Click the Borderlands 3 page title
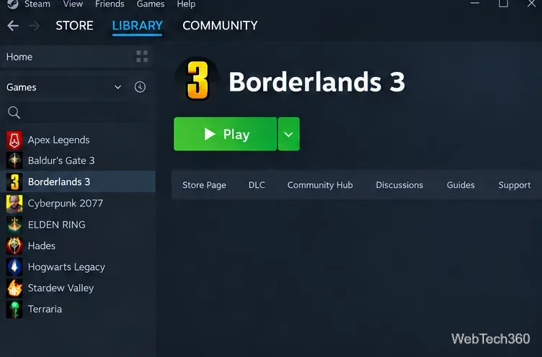Viewport: 542px width, 357px height. point(316,82)
